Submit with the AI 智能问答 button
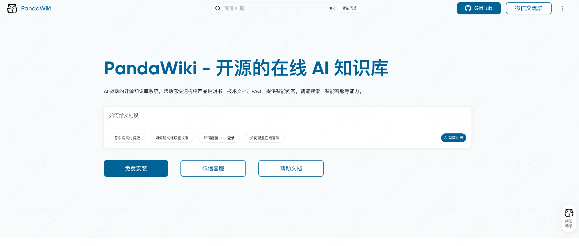This screenshot has height=246, width=579. click(x=454, y=138)
